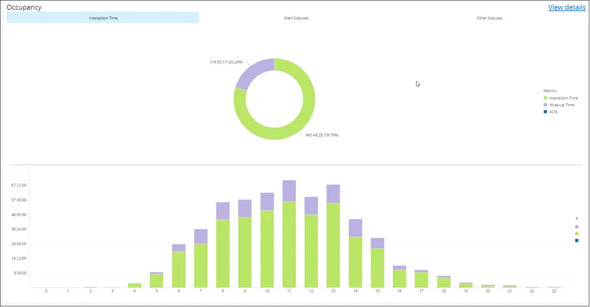Click green segment of hour 10 bar
The height and width of the screenshot is (307, 590).
pyautogui.click(x=267, y=249)
